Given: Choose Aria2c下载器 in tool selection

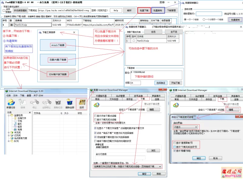Looking at the screenshot, I should point(58,45).
